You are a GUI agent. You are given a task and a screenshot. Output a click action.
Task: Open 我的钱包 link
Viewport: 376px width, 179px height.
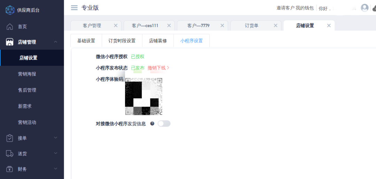pos(305,8)
